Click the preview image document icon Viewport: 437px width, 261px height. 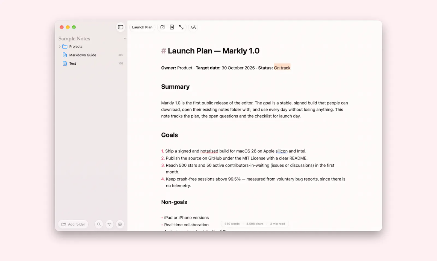pyautogui.click(x=172, y=27)
